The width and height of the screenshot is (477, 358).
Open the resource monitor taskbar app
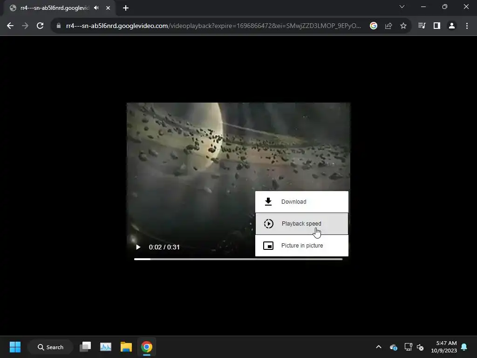(x=106, y=347)
